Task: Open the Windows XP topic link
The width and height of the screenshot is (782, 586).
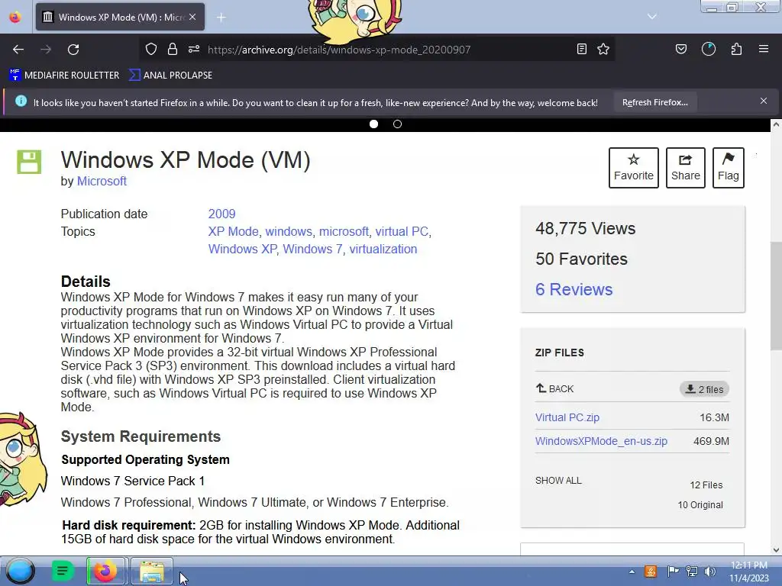Action: [242, 249]
